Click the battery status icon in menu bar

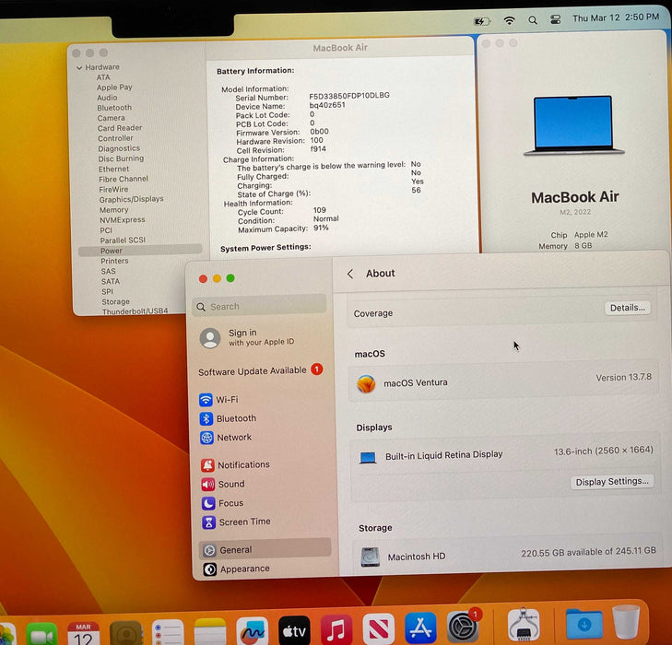click(481, 21)
